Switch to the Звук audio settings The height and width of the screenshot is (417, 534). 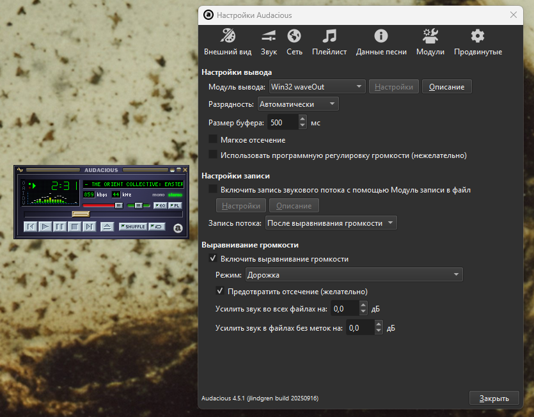[x=269, y=42]
